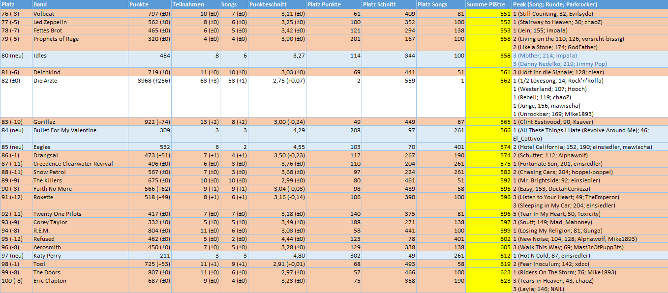Click the Led Zeppelin band cell
Viewport: 668px width, 293px height.
pos(79,22)
